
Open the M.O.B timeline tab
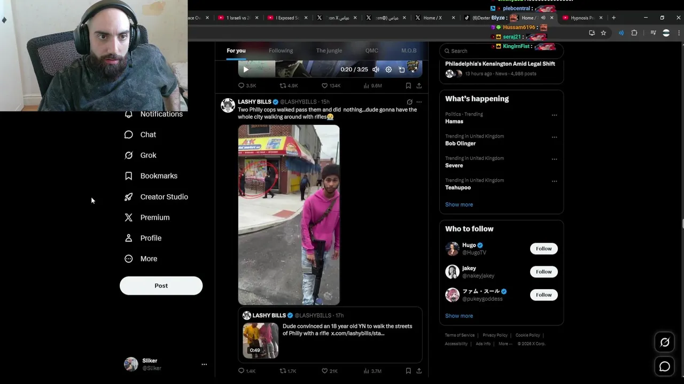pos(409,51)
